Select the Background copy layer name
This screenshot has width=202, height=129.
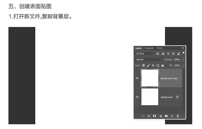(x=169, y=78)
